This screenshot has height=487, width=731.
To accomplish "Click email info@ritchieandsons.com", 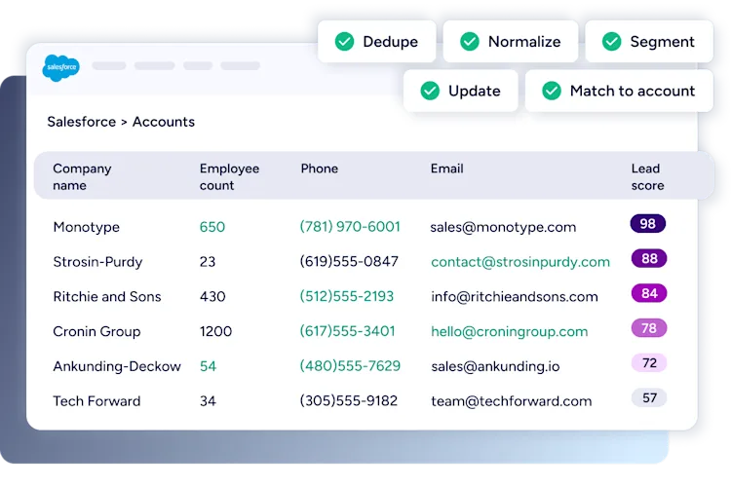I will (x=515, y=297).
